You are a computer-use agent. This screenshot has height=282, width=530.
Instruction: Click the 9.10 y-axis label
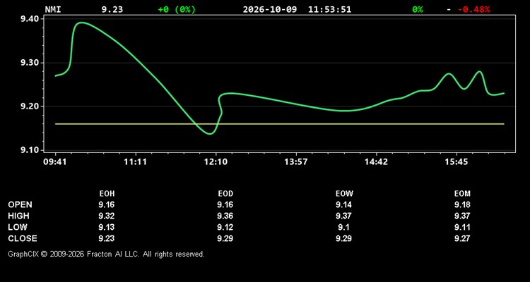(x=31, y=150)
